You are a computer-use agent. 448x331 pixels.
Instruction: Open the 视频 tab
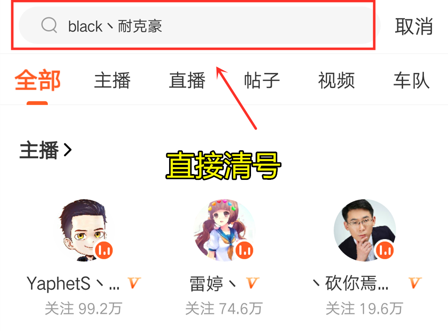coord(337,80)
